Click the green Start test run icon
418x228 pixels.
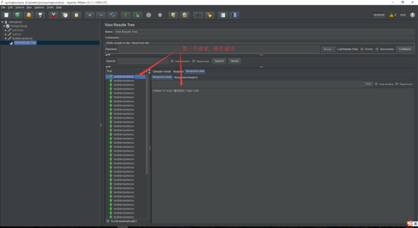pyautogui.click(x=126, y=15)
